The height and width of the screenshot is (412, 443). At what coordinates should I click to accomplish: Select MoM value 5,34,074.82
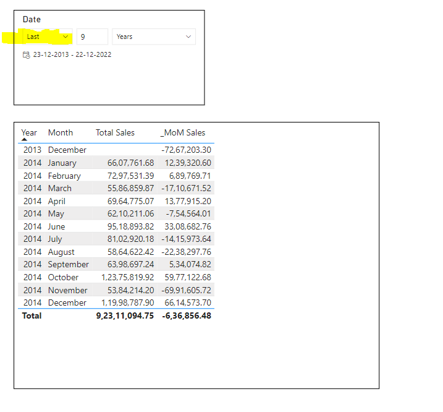190,265
